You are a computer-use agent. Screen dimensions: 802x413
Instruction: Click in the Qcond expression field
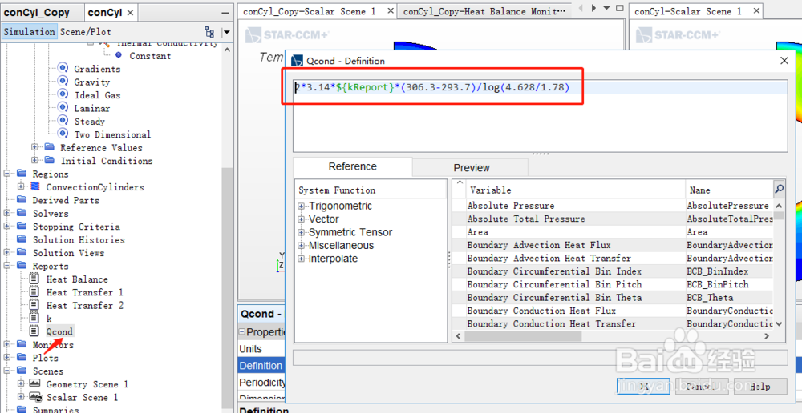pyautogui.click(x=540, y=116)
